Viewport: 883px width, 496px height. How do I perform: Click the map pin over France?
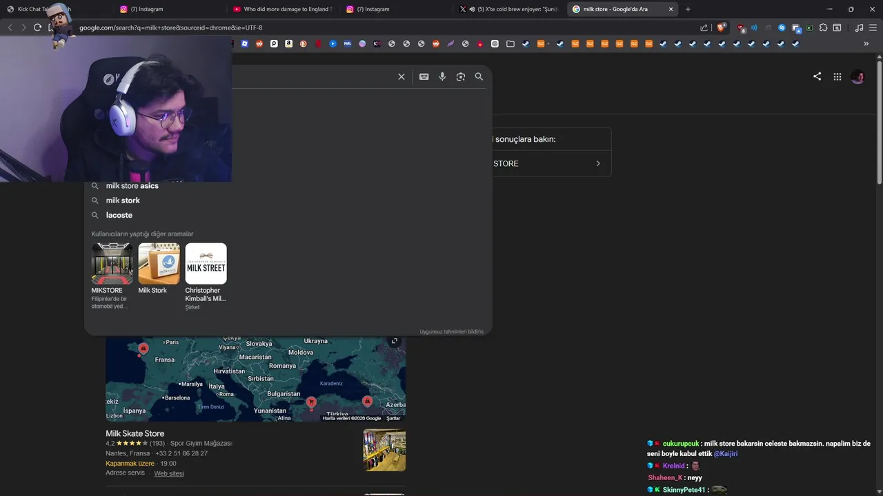click(143, 349)
